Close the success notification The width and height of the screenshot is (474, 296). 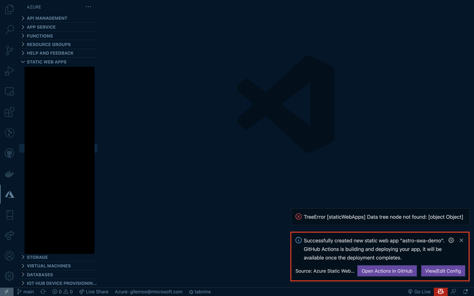(x=461, y=240)
